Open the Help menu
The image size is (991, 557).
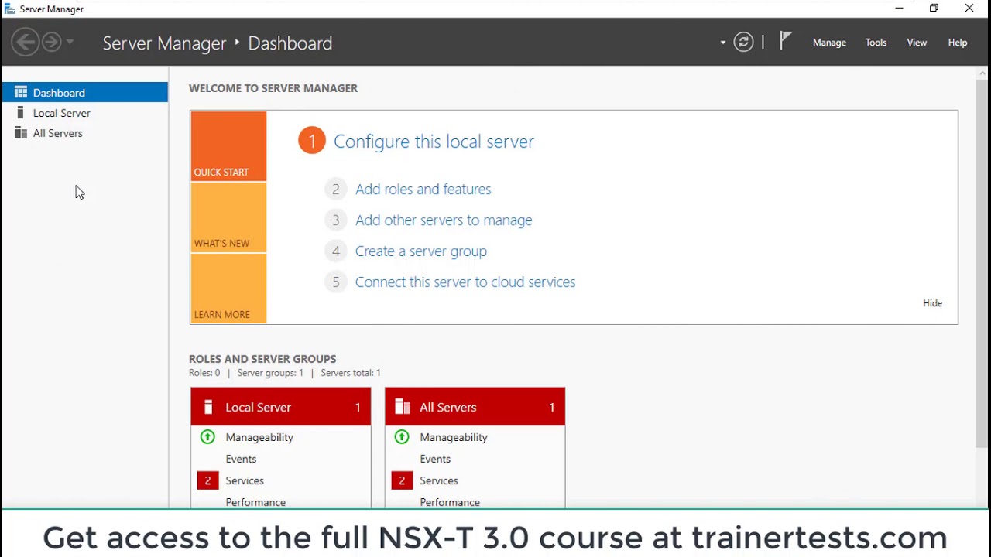pyautogui.click(x=958, y=43)
